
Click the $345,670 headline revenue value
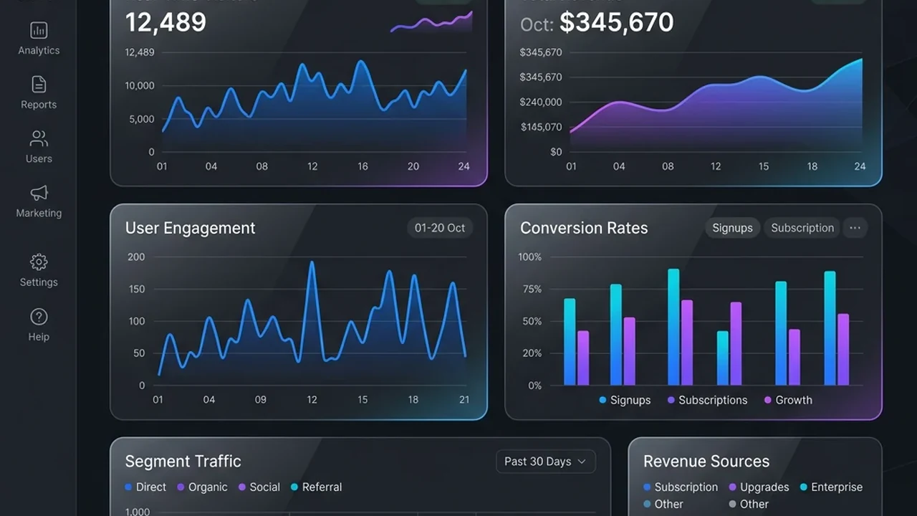[616, 22]
